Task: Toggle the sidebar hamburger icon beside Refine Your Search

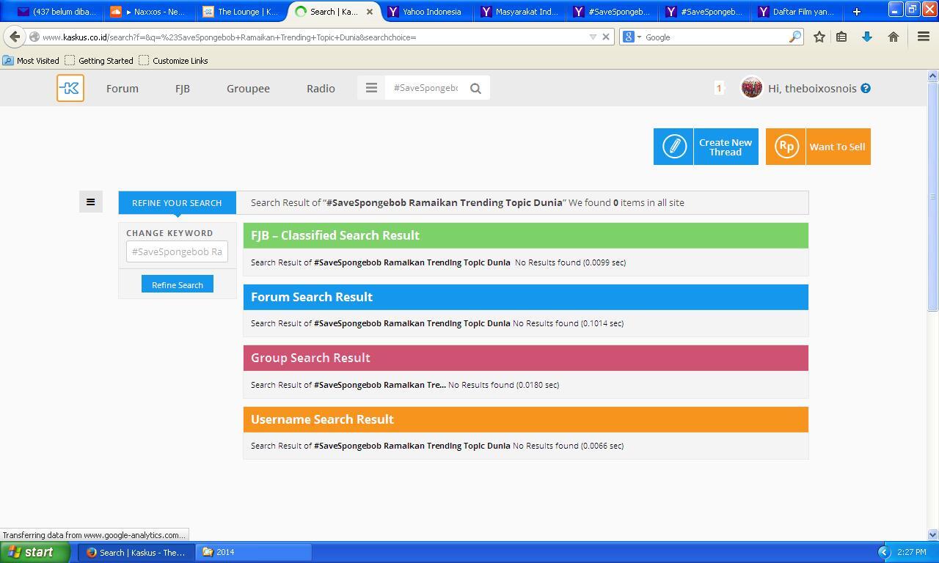Action: (x=91, y=202)
